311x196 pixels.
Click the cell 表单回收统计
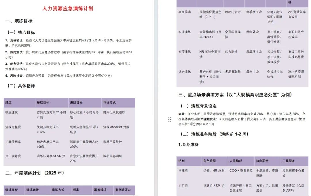[x=113, y=142]
